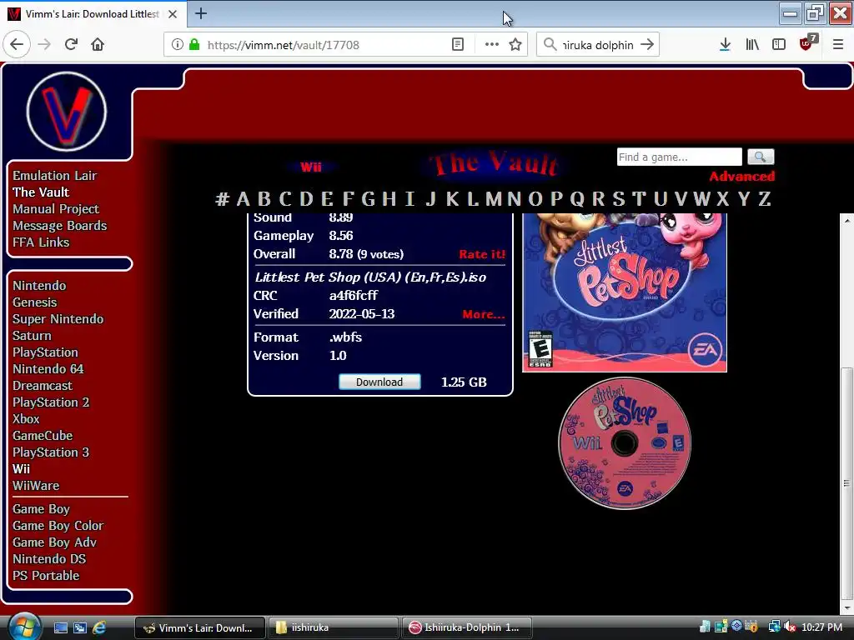Click the green padlock security icon
The width and height of the screenshot is (854, 640).
coord(193,45)
